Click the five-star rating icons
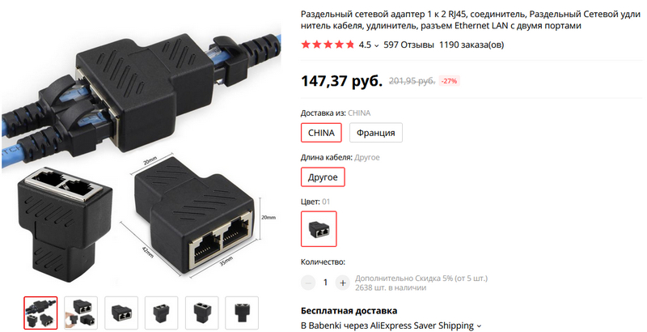Screen dimensions: 647x332 [328, 45]
